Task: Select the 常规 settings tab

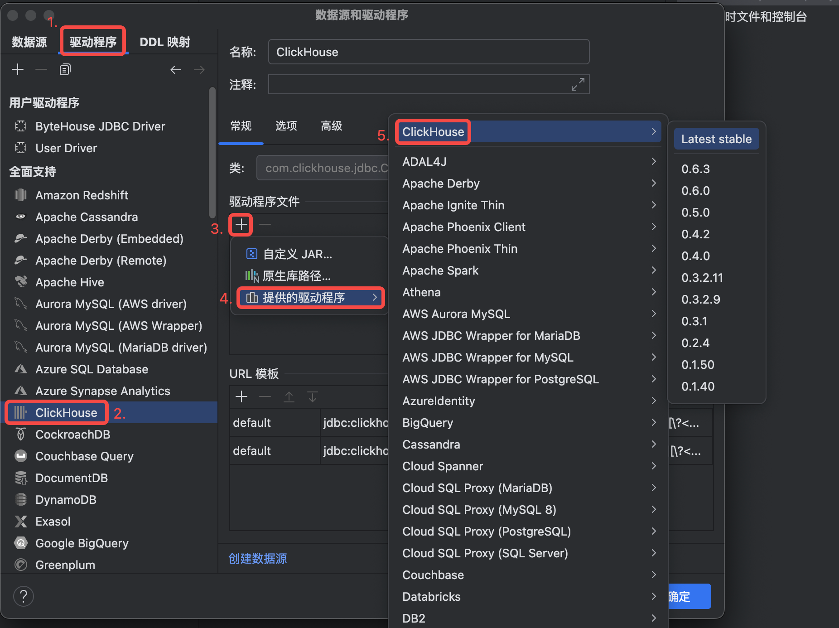Action: click(241, 126)
